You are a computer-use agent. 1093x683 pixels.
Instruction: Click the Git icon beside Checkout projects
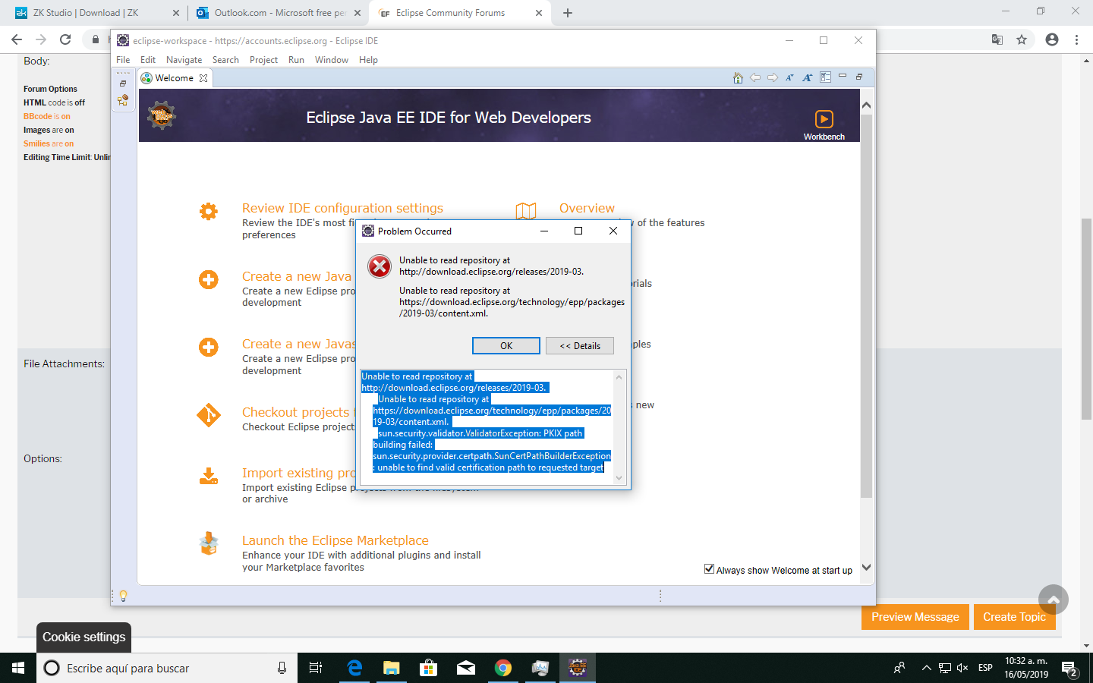209,415
